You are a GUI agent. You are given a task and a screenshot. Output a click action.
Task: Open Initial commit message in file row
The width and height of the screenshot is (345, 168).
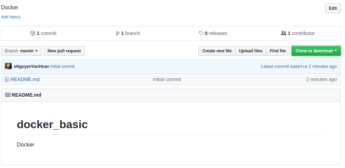pos(167,79)
